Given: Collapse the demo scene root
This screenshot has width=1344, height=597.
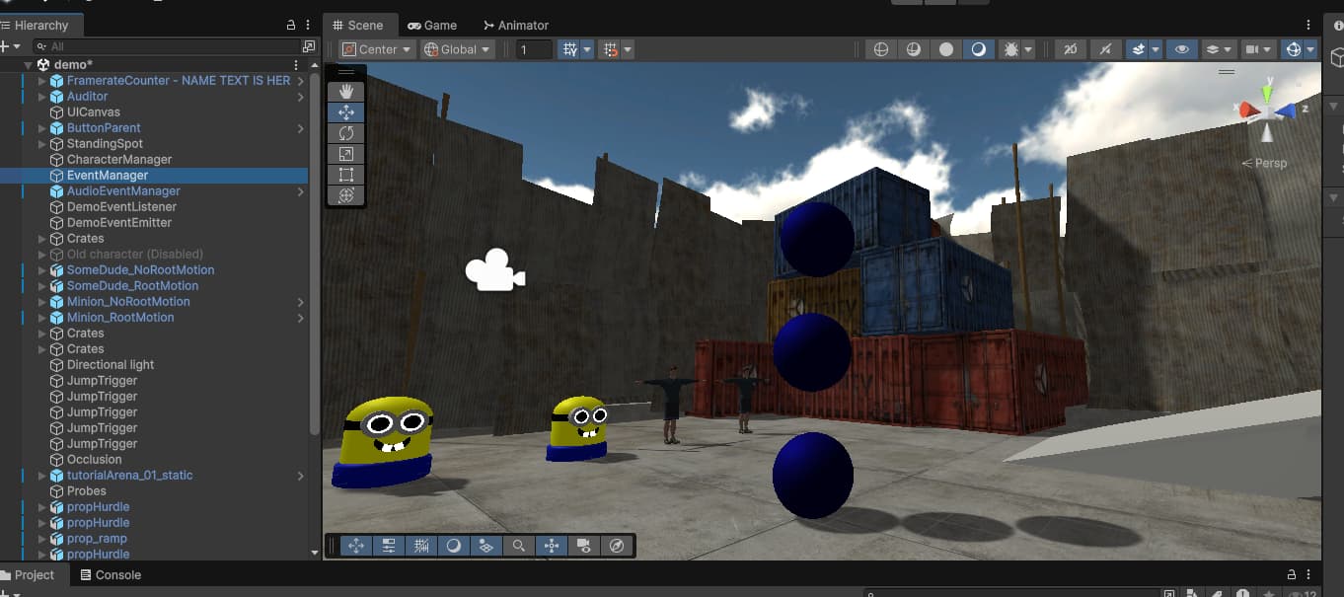Looking at the screenshot, I should 29,64.
